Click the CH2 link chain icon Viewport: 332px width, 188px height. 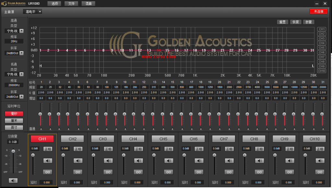point(78,172)
